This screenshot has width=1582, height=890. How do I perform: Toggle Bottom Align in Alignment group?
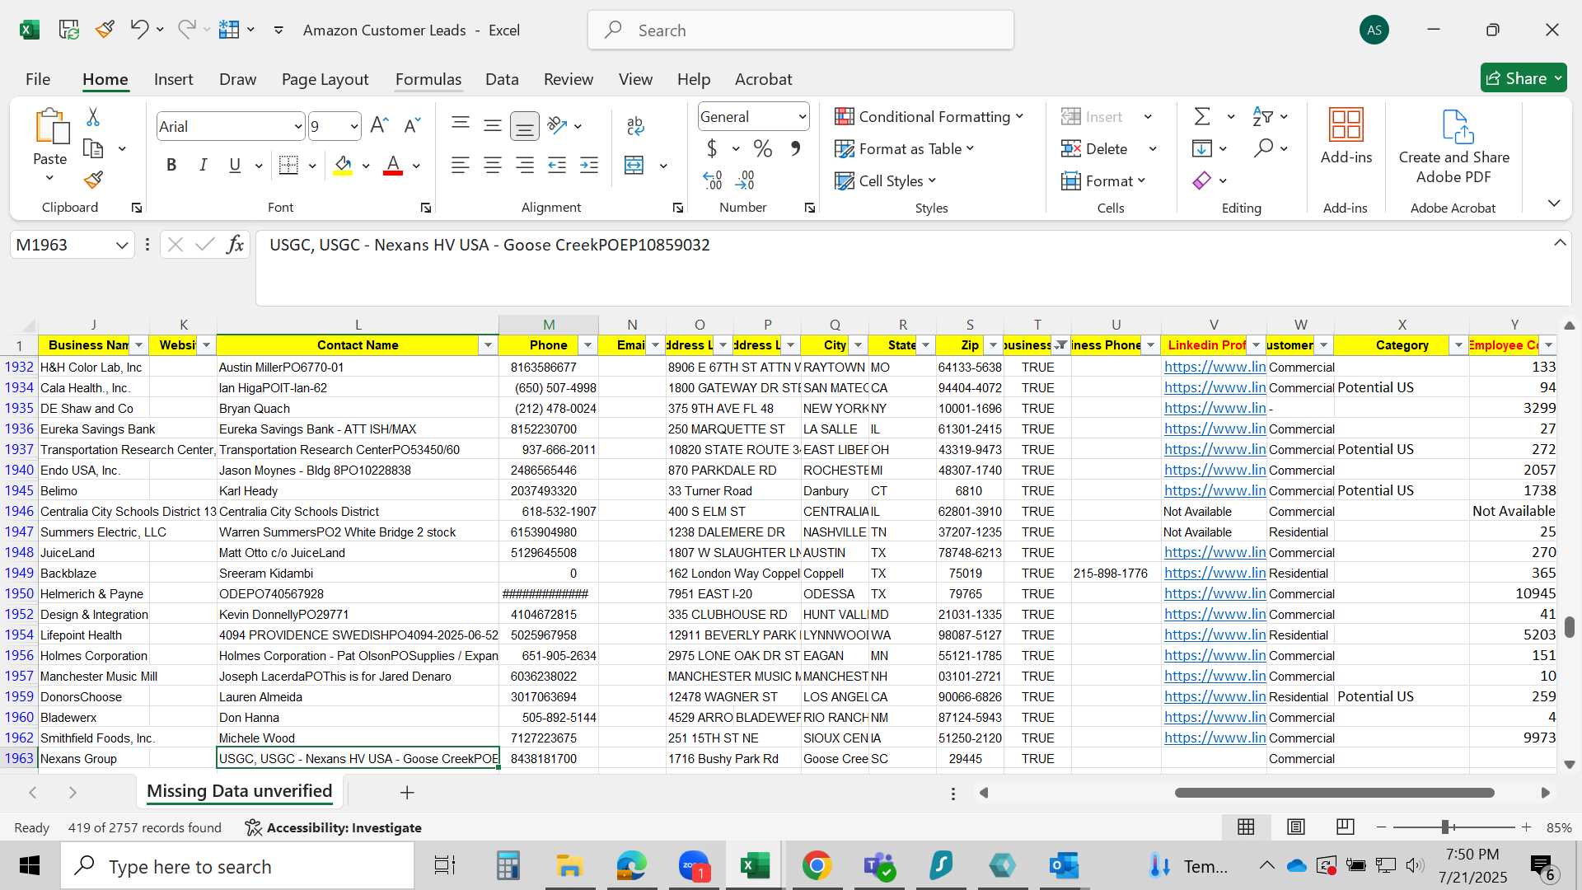tap(524, 125)
